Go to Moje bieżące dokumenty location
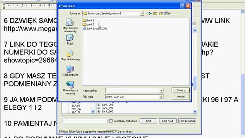This screenshot has height=138, width=245. (70, 26)
